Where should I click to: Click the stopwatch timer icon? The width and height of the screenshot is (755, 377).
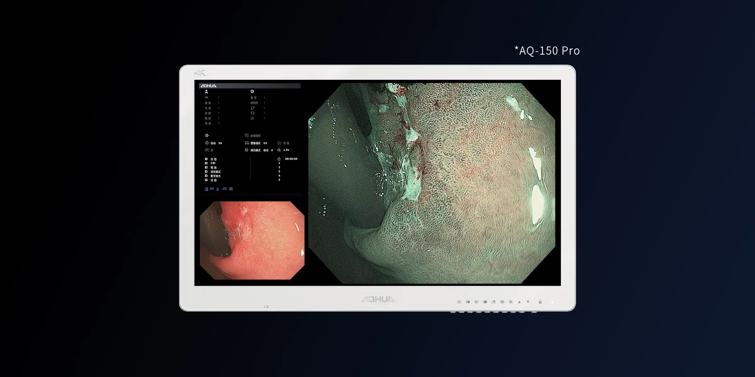(x=279, y=159)
